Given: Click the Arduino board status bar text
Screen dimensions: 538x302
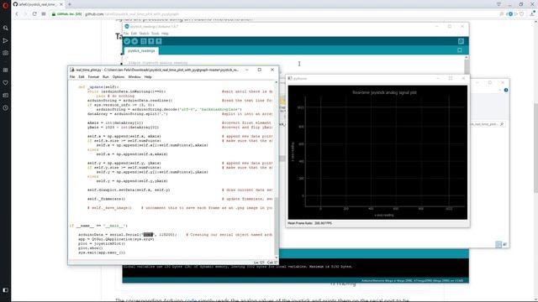Looking at the screenshot, I should [412, 280].
